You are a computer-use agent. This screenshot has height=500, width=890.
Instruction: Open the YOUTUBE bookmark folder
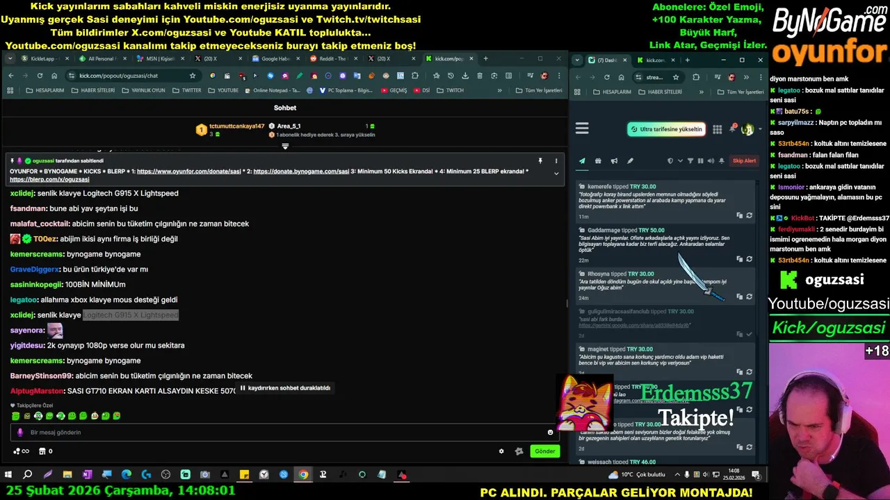(x=223, y=90)
